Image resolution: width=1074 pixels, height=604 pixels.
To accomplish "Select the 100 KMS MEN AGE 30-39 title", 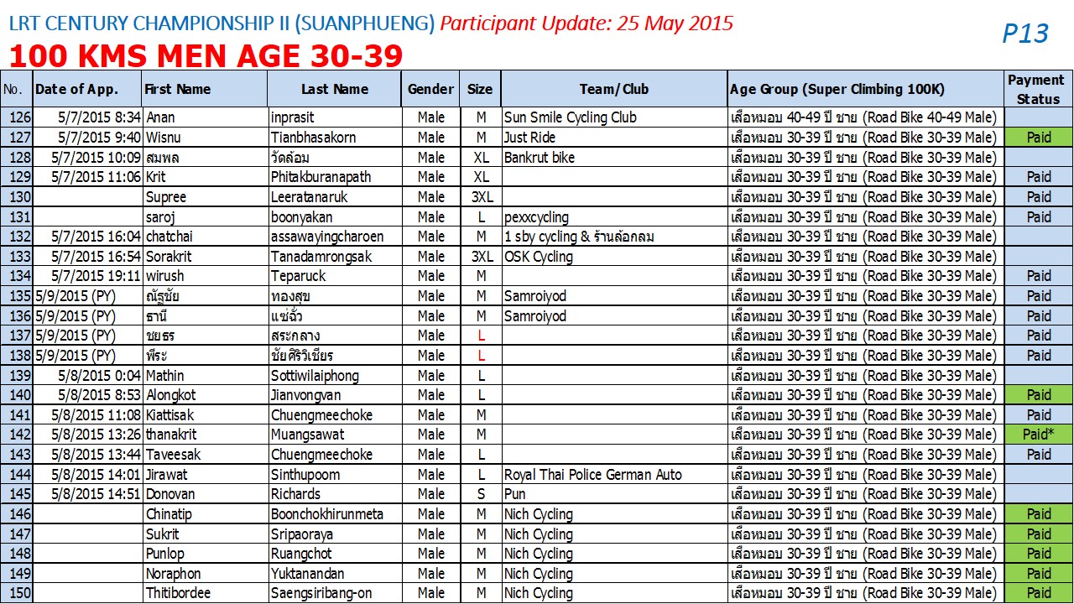I will (x=206, y=56).
